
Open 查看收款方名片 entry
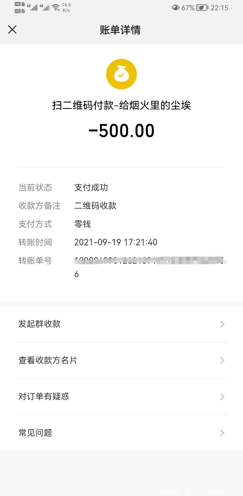click(48, 360)
